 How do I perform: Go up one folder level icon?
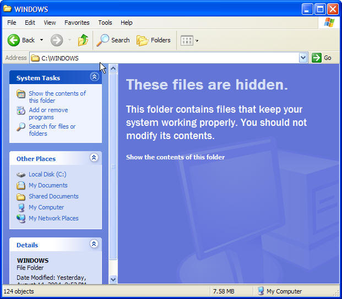point(83,40)
